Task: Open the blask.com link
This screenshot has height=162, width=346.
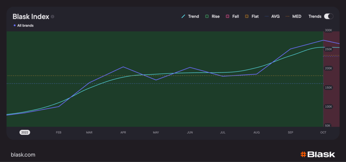Action: pyautogui.click(x=23, y=155)
